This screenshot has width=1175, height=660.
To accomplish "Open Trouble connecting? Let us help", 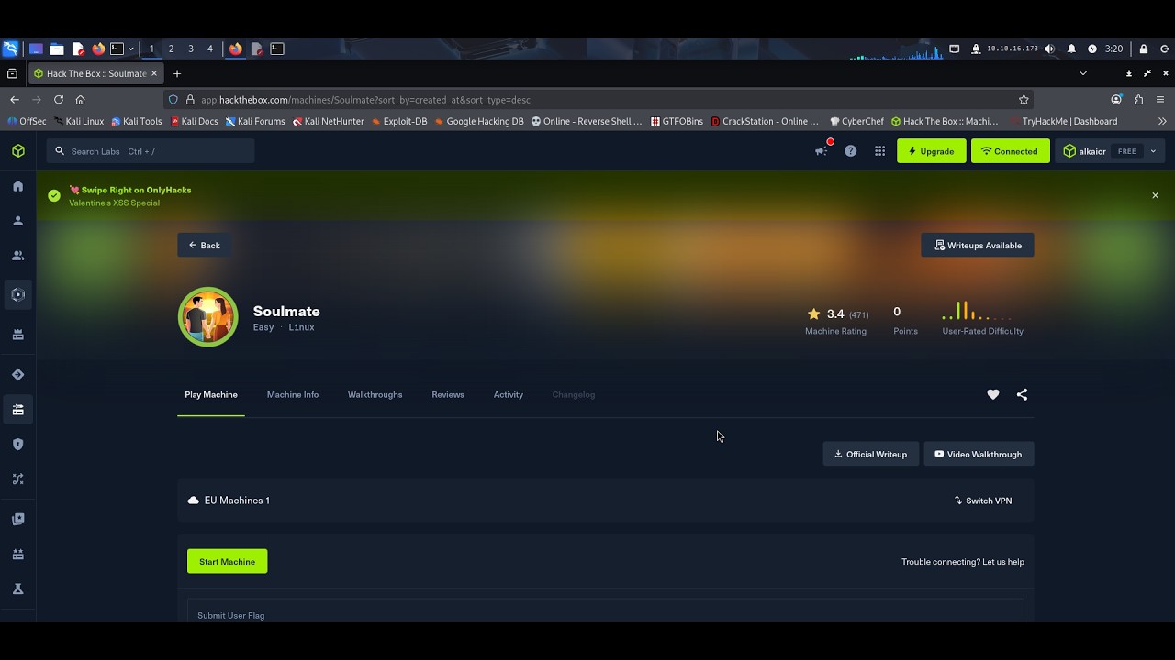I will tap(963, 562).
